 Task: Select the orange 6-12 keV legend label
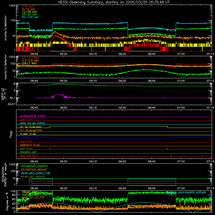coord(28,9)
